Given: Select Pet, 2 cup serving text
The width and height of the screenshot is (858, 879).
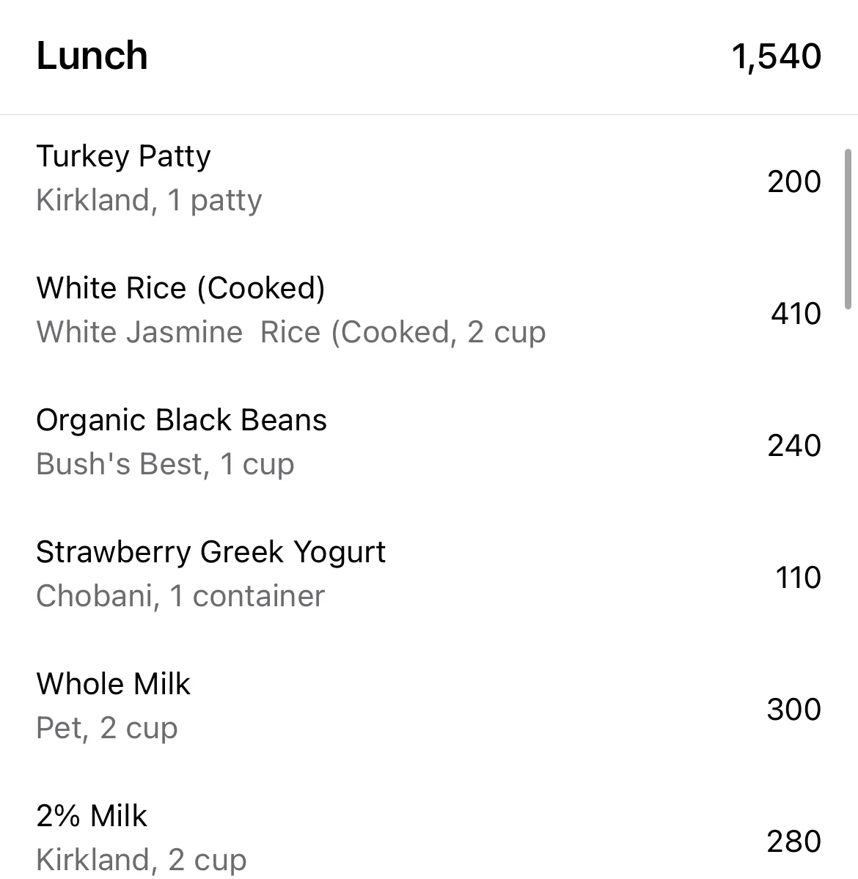Looking at the screenshot, I should point(106,728).
